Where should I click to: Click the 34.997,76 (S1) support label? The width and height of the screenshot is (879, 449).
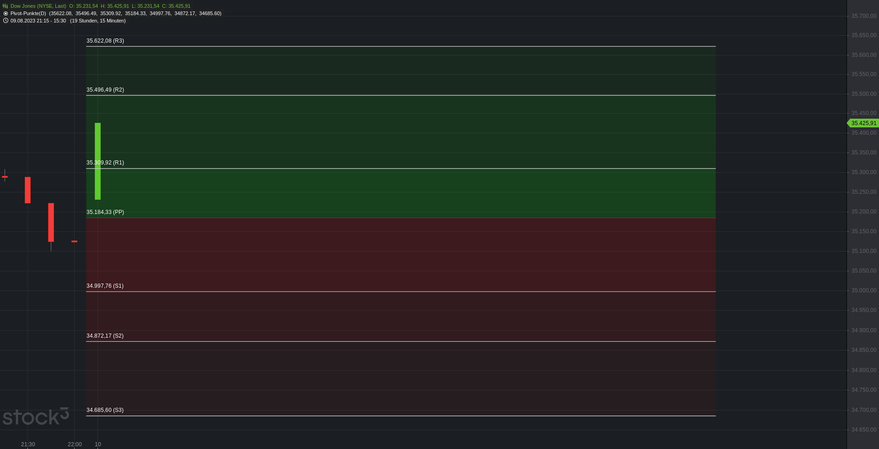click(105, 286)
